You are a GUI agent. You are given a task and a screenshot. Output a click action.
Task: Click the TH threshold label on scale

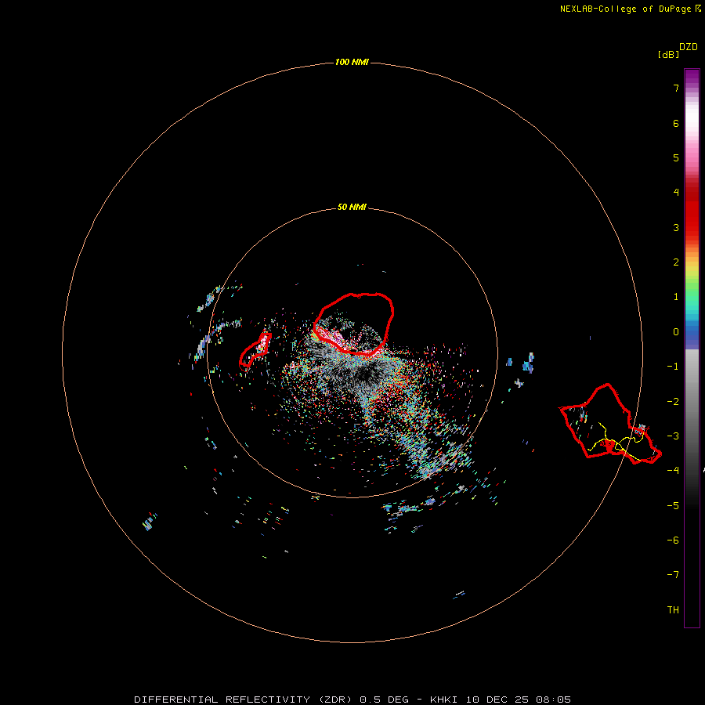coord(673,609)
